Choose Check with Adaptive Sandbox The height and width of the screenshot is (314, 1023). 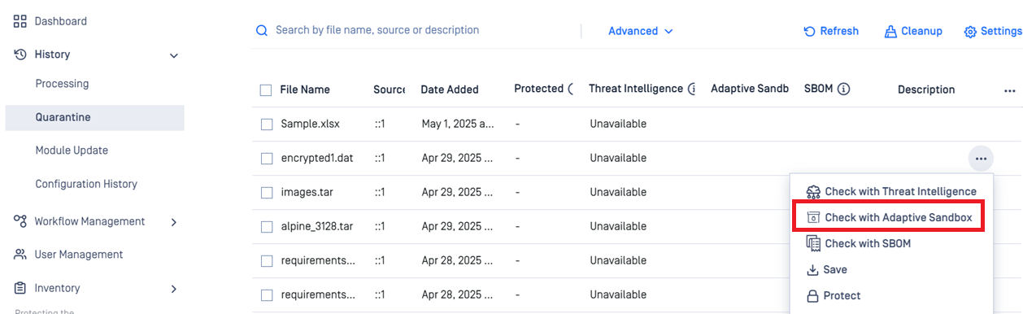pos(888,218)
